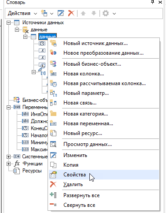
Task: Click the Начало variable row
Action: (39, 135)
